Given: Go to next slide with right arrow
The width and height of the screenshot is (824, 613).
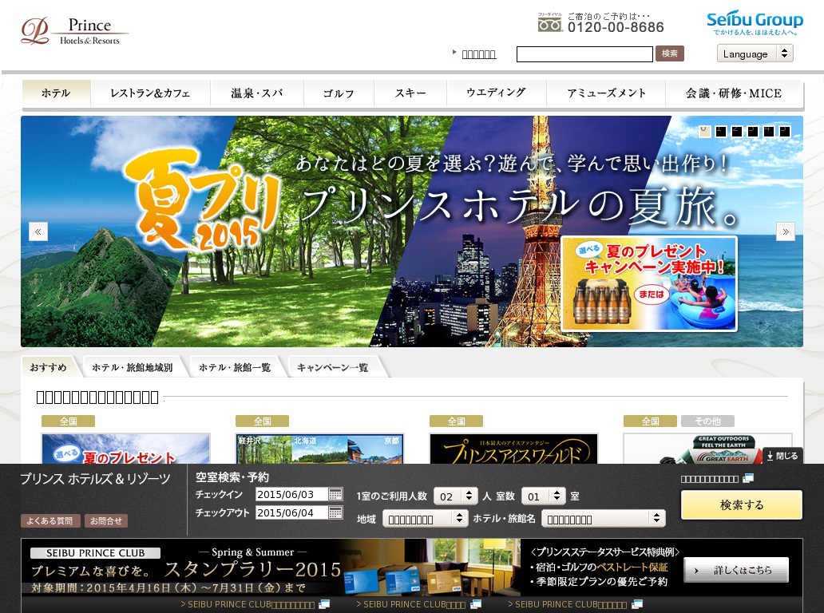Looking at the screenshot, I should pyautogui.click(x=786, y=231).
